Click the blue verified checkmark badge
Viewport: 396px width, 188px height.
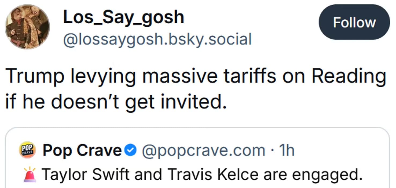pos(131,151)
